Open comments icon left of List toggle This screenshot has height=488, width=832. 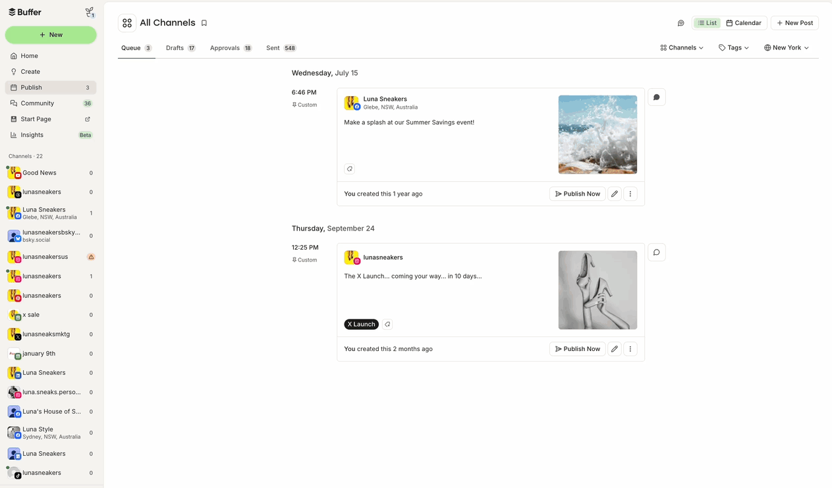(680, 23)
